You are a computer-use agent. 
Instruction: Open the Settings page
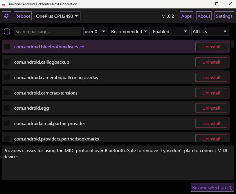[224, 16]
